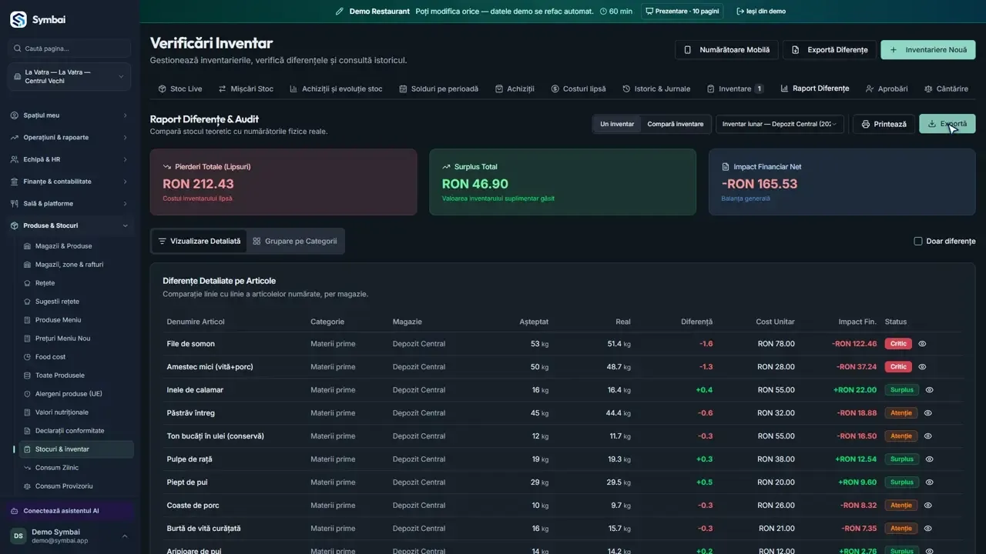
Task: Click the Printează printer button
Action: tap(884, 124)
